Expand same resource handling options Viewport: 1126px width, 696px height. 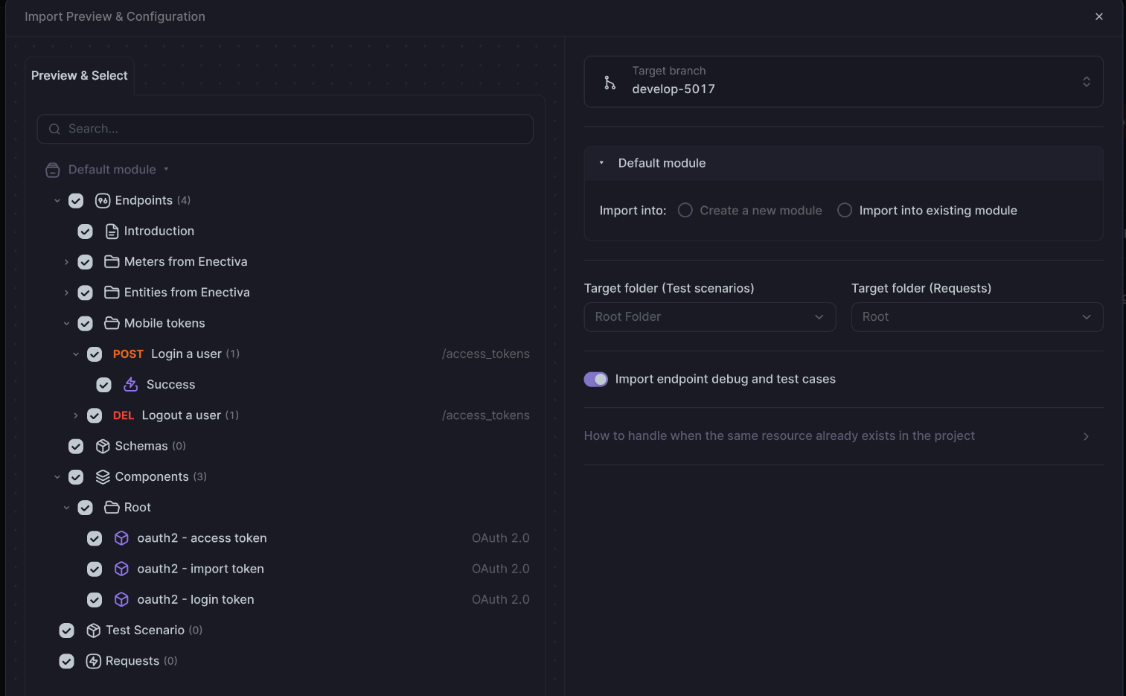click(x=843, y=436)
